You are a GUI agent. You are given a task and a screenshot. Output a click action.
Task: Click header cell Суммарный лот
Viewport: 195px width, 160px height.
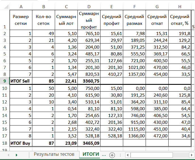[66, 20]
